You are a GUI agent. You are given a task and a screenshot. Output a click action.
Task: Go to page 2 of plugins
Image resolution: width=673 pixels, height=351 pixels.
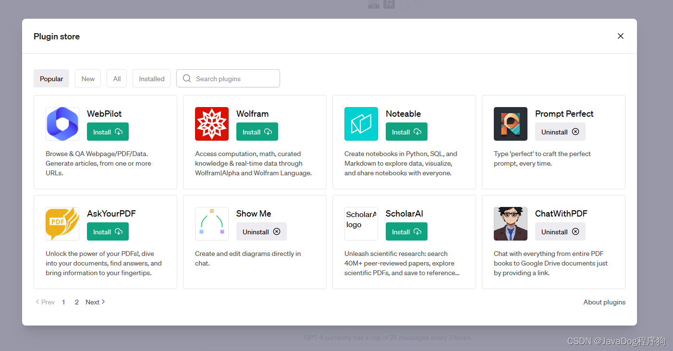coord(77,302)
